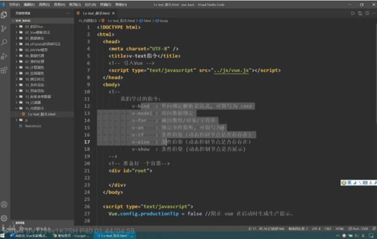377x239 pixels.
Task: Click the HTML language mode status entry
Action: 339,229
